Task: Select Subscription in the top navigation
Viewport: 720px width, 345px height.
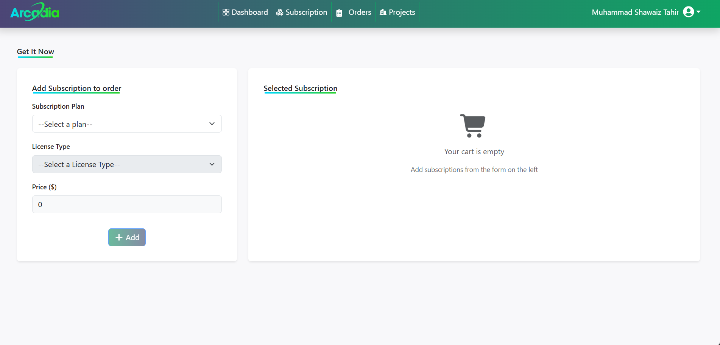Action: pyautogui.click(x=306, y=12)
